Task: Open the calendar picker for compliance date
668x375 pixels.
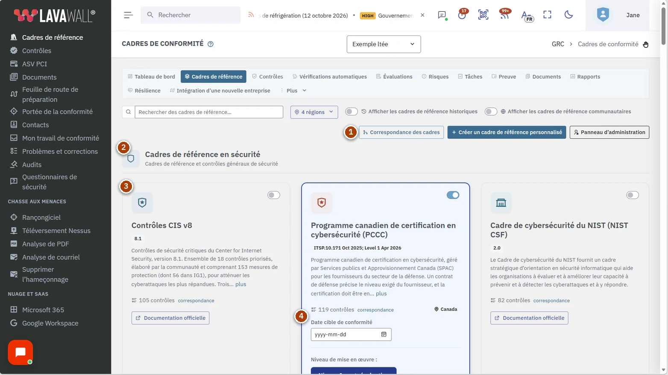Action: tap(384, 334)
